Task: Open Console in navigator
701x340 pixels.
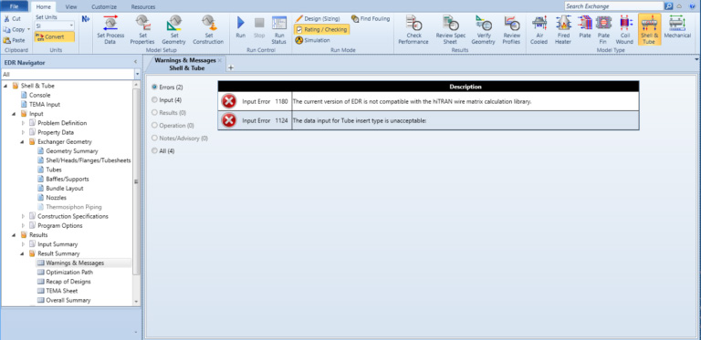Action: tap(40, 95)
